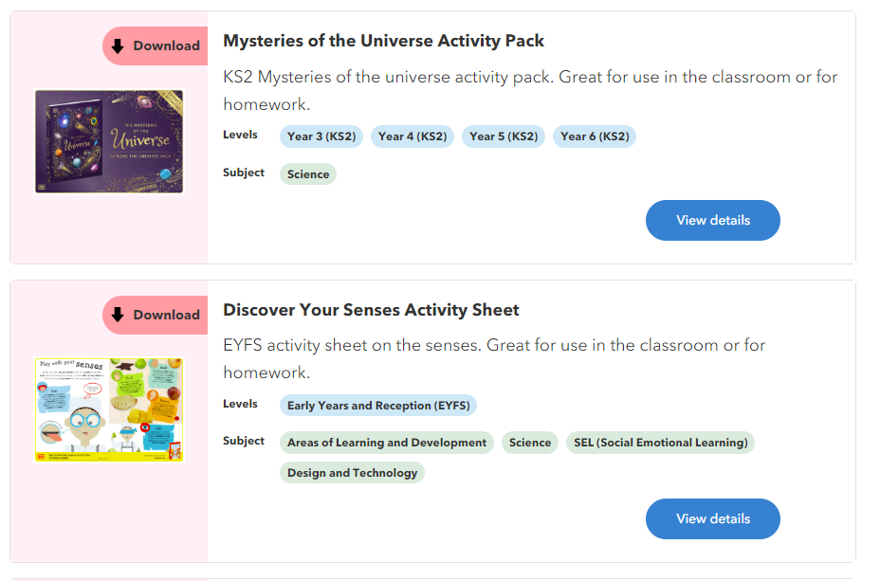Select the SEL (Social Emotional Learning) tag

[x=661, y=443]
